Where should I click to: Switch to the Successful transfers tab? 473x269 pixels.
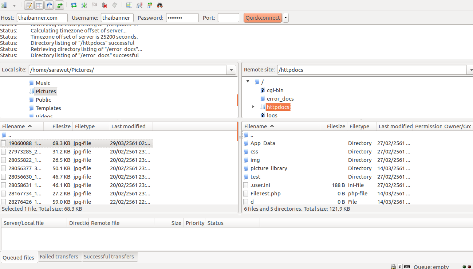[x=109, y=257]
